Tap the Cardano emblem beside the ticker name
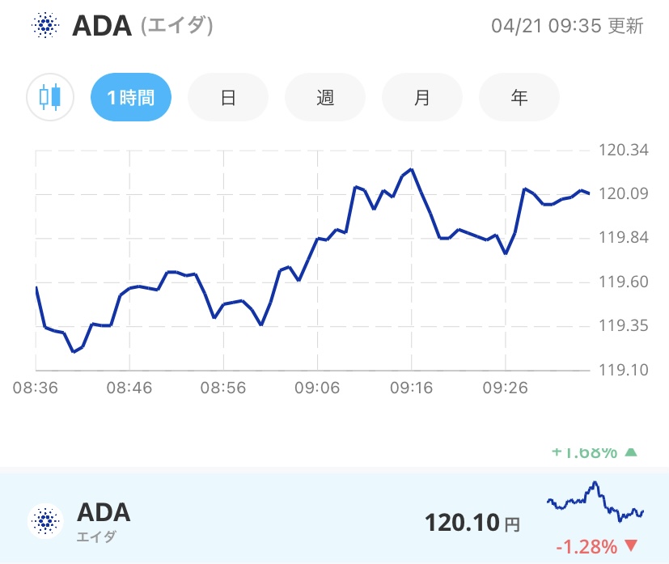Image resolution: width=669 pixels, height=564 pixels. click(x=46, y=26)
